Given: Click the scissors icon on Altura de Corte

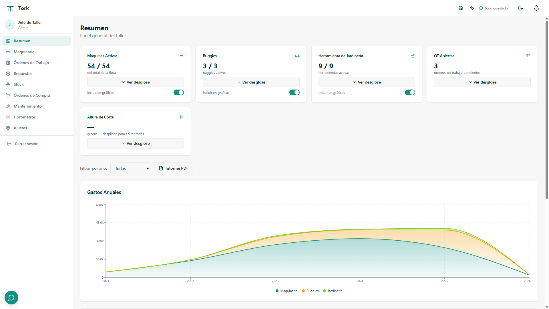Looking at the screenshot, I should [x=181, y=117].
